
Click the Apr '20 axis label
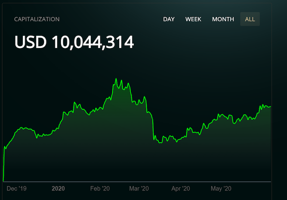click(180, 188)
